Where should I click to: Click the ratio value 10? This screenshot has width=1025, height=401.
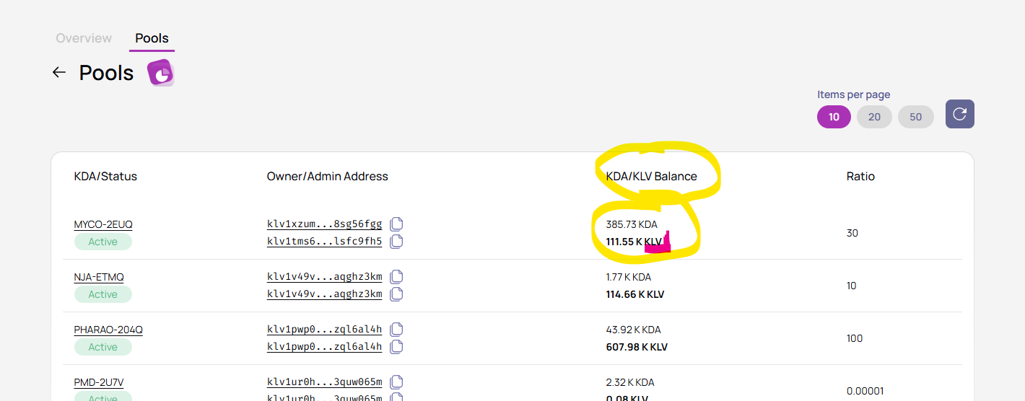[x=851, y=286]
